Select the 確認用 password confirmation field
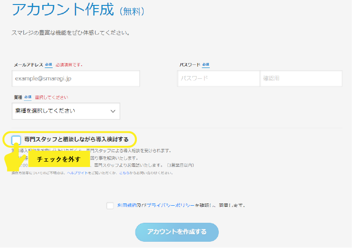Viewport: 352px width, 248px height. coord(301,78)
